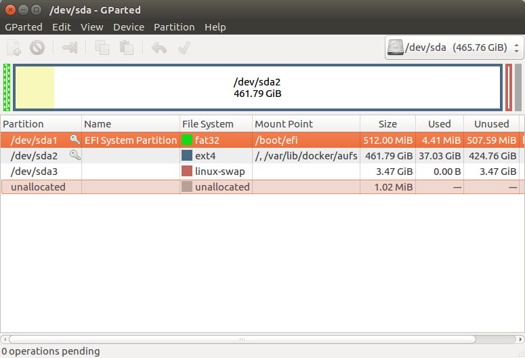Screen dimensions: 525x358
Task: Sort by the Used column header
Action: [x=440, y=123]
